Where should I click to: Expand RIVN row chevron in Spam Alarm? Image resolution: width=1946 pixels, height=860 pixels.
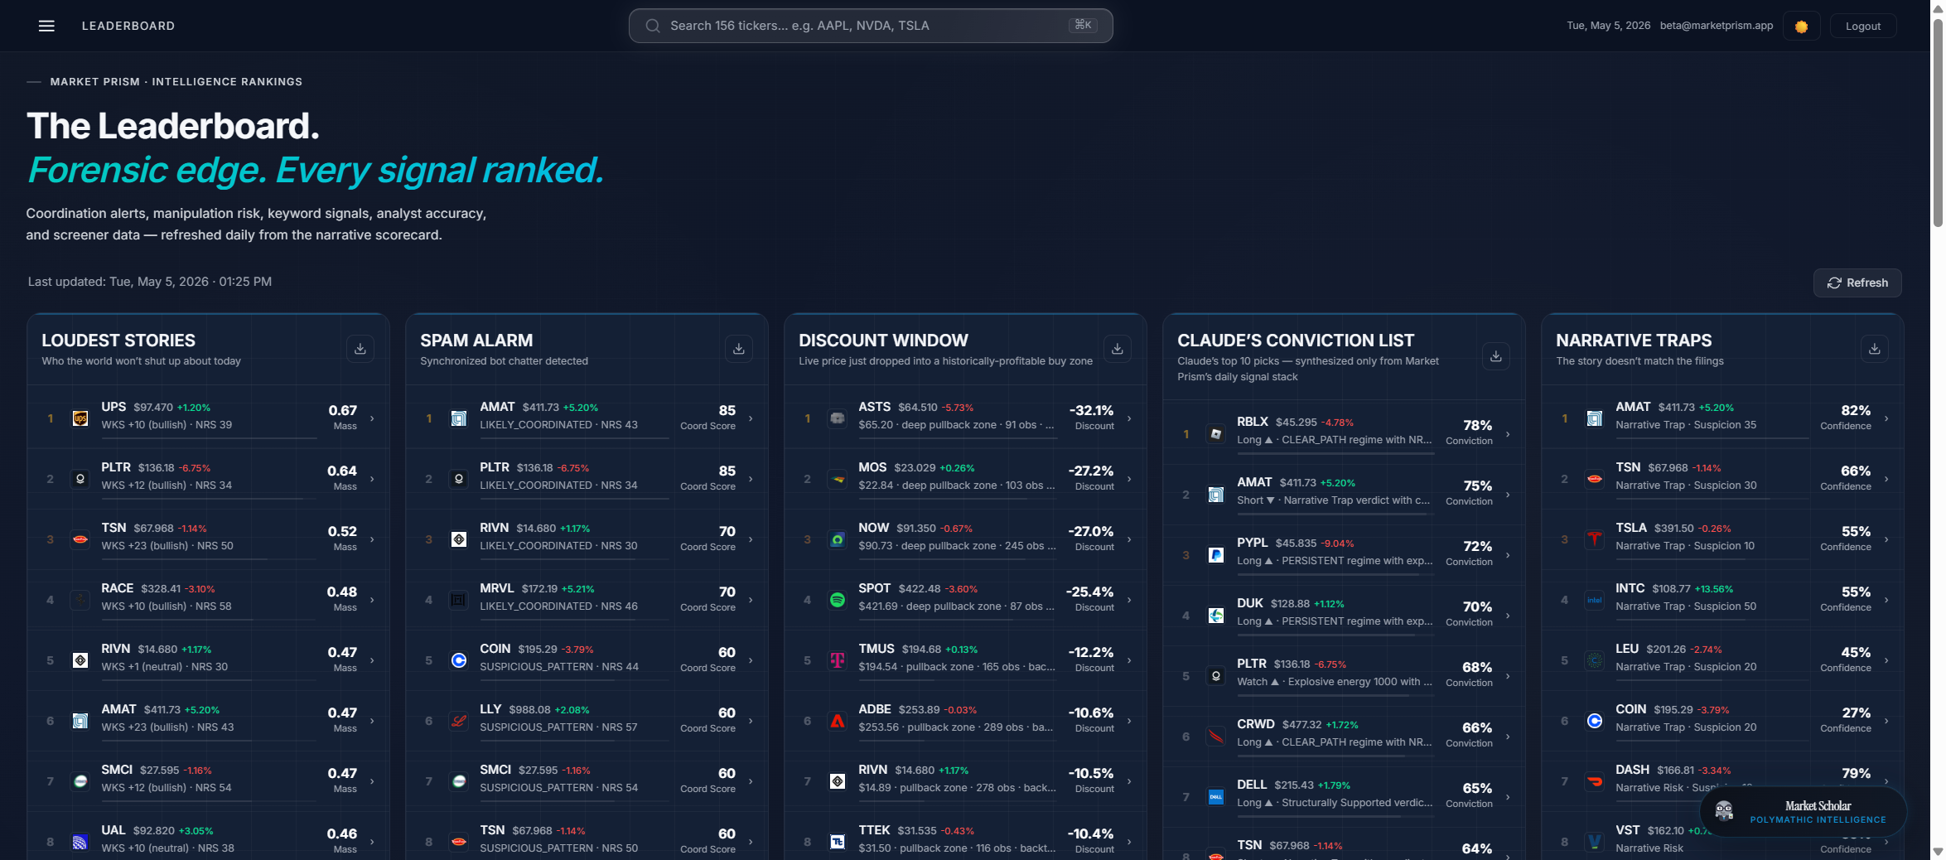751,539
